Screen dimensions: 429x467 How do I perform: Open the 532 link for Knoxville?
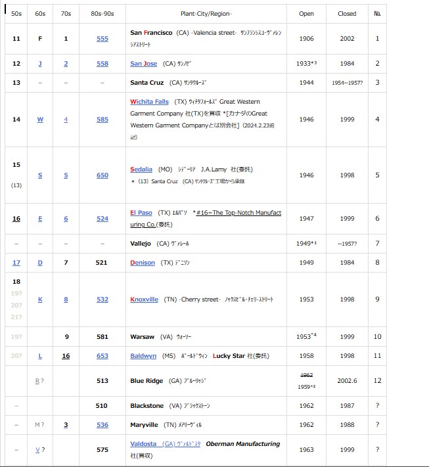(x=102, y=300)
